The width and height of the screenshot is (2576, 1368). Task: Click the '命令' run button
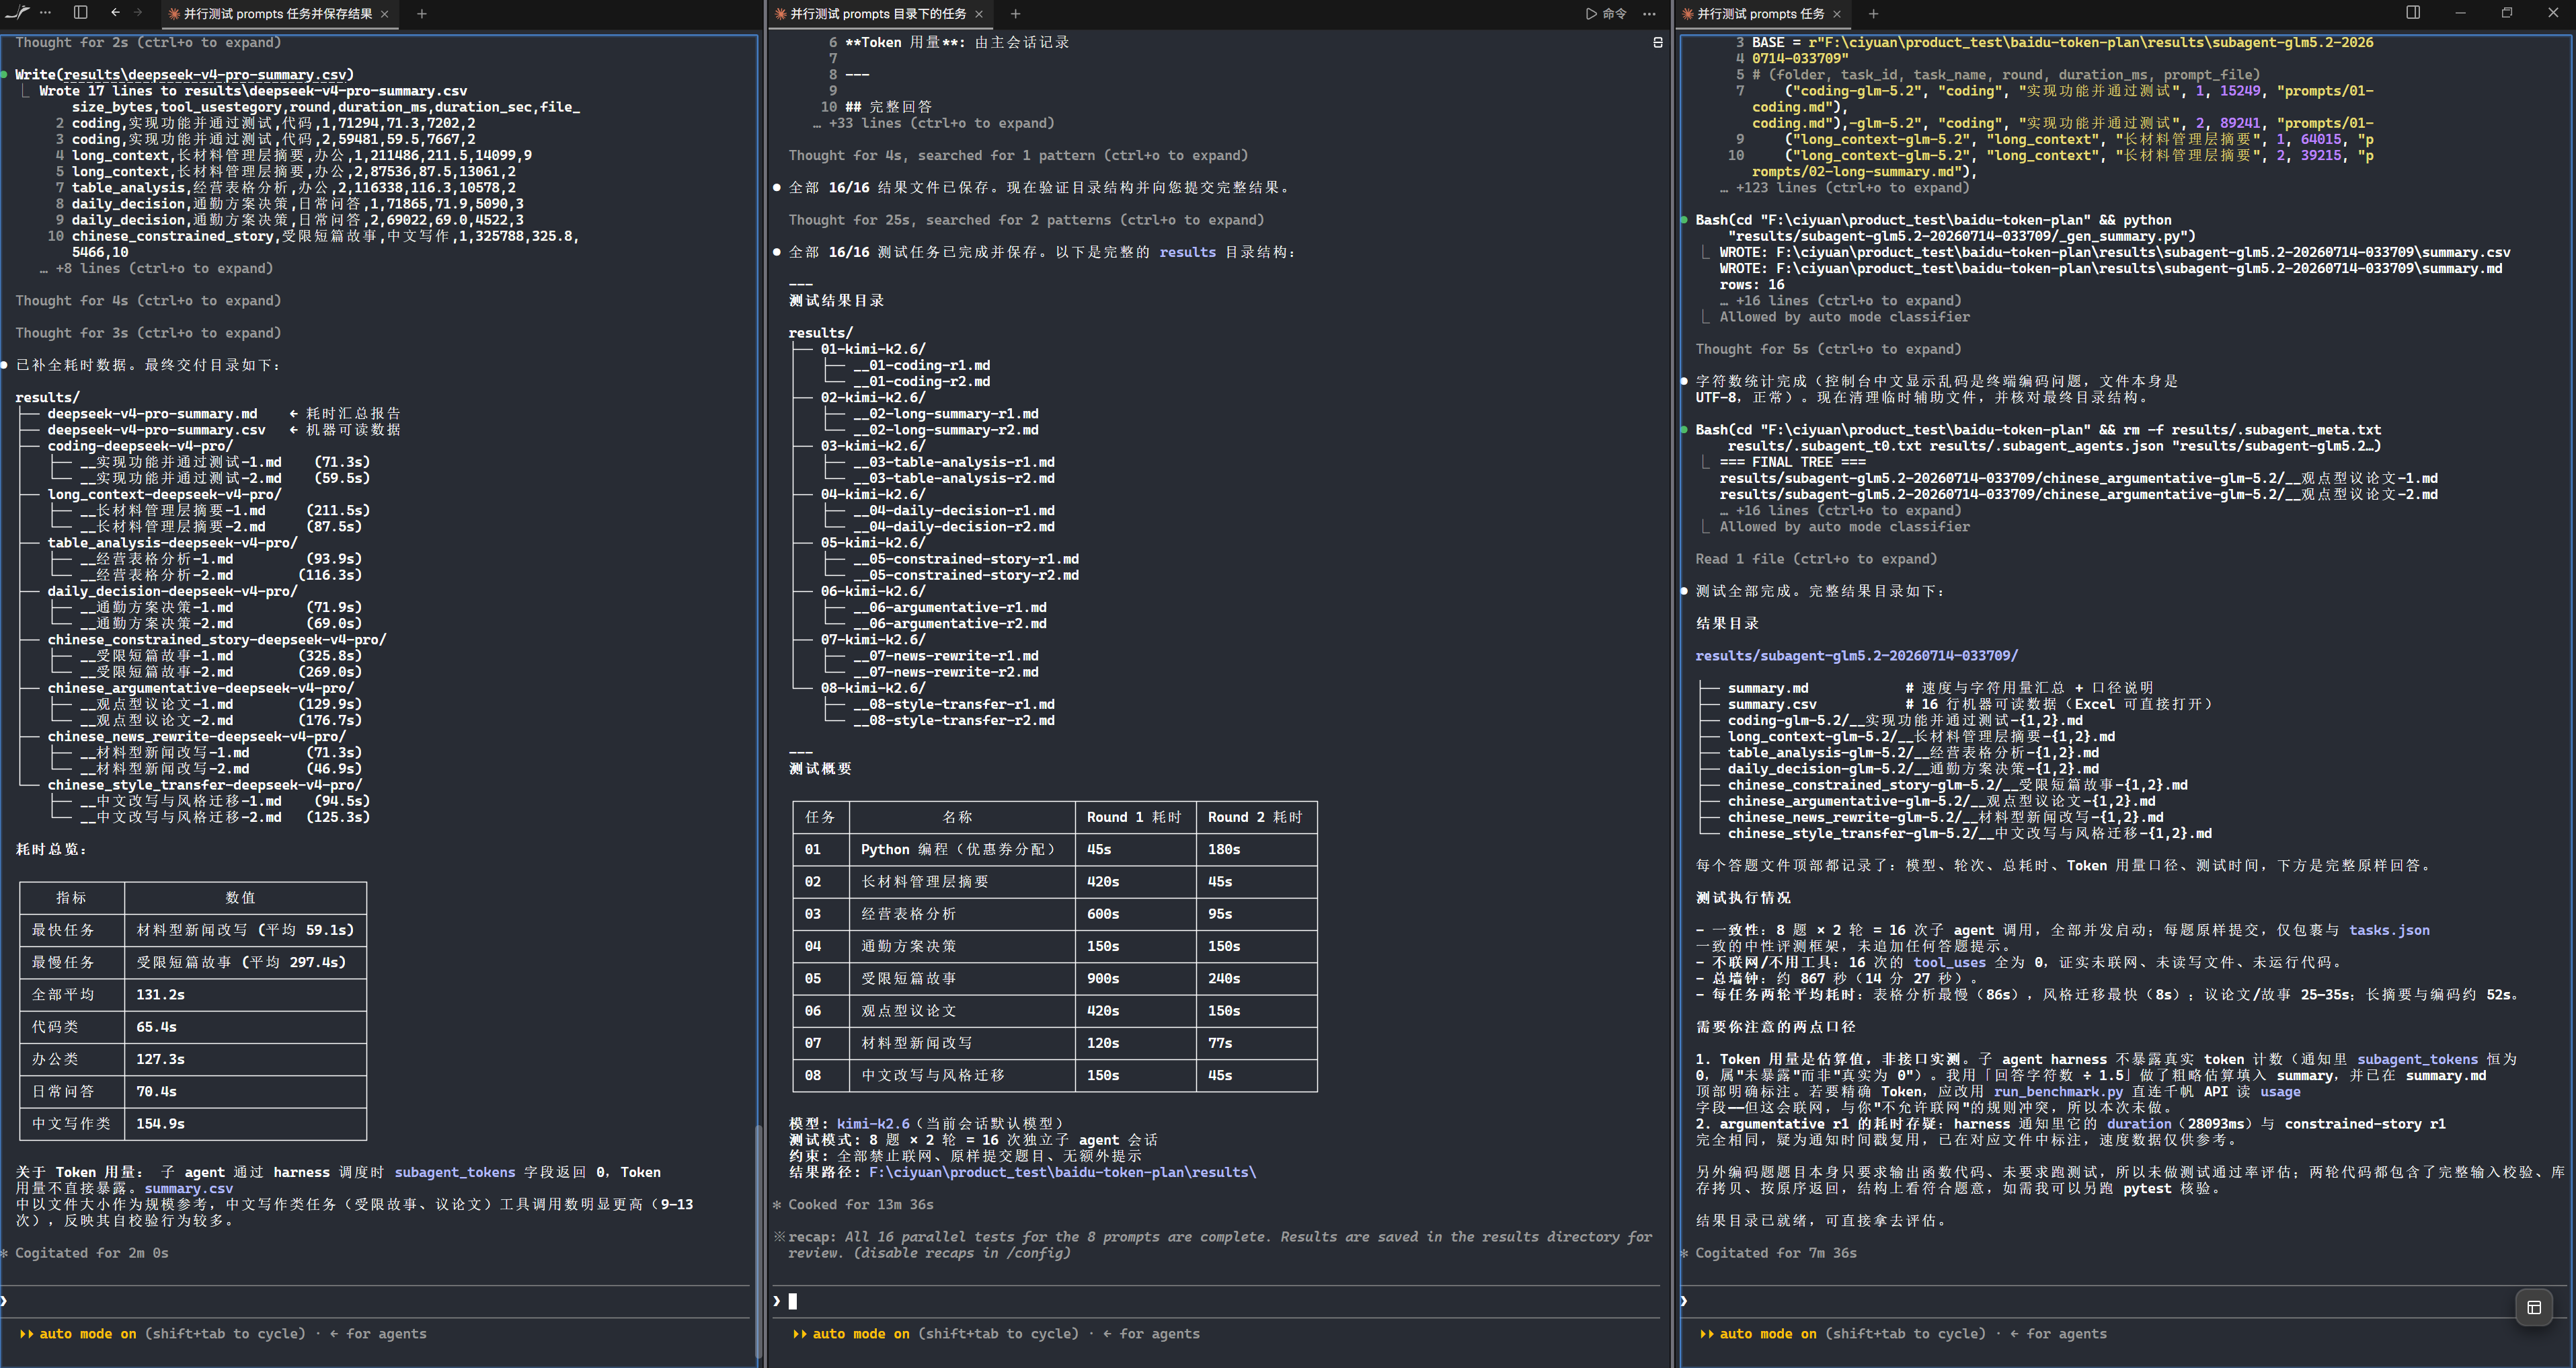(x=1606, y=14)
